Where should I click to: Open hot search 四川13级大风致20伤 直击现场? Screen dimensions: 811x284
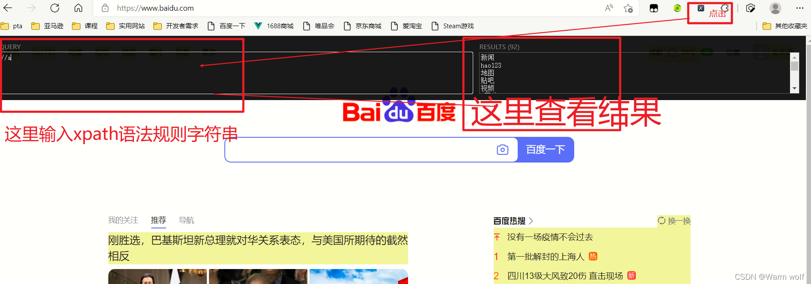coord(565,276)
